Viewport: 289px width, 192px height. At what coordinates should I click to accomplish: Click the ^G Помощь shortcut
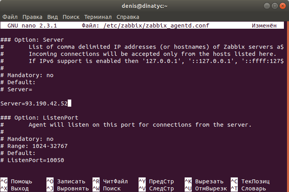pos(17,181)
